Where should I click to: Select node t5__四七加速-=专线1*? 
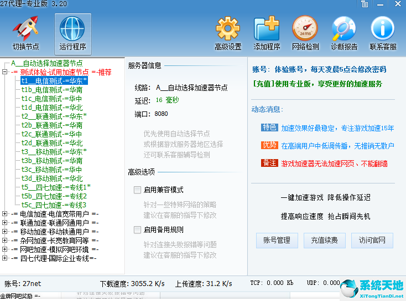point(56,187)
